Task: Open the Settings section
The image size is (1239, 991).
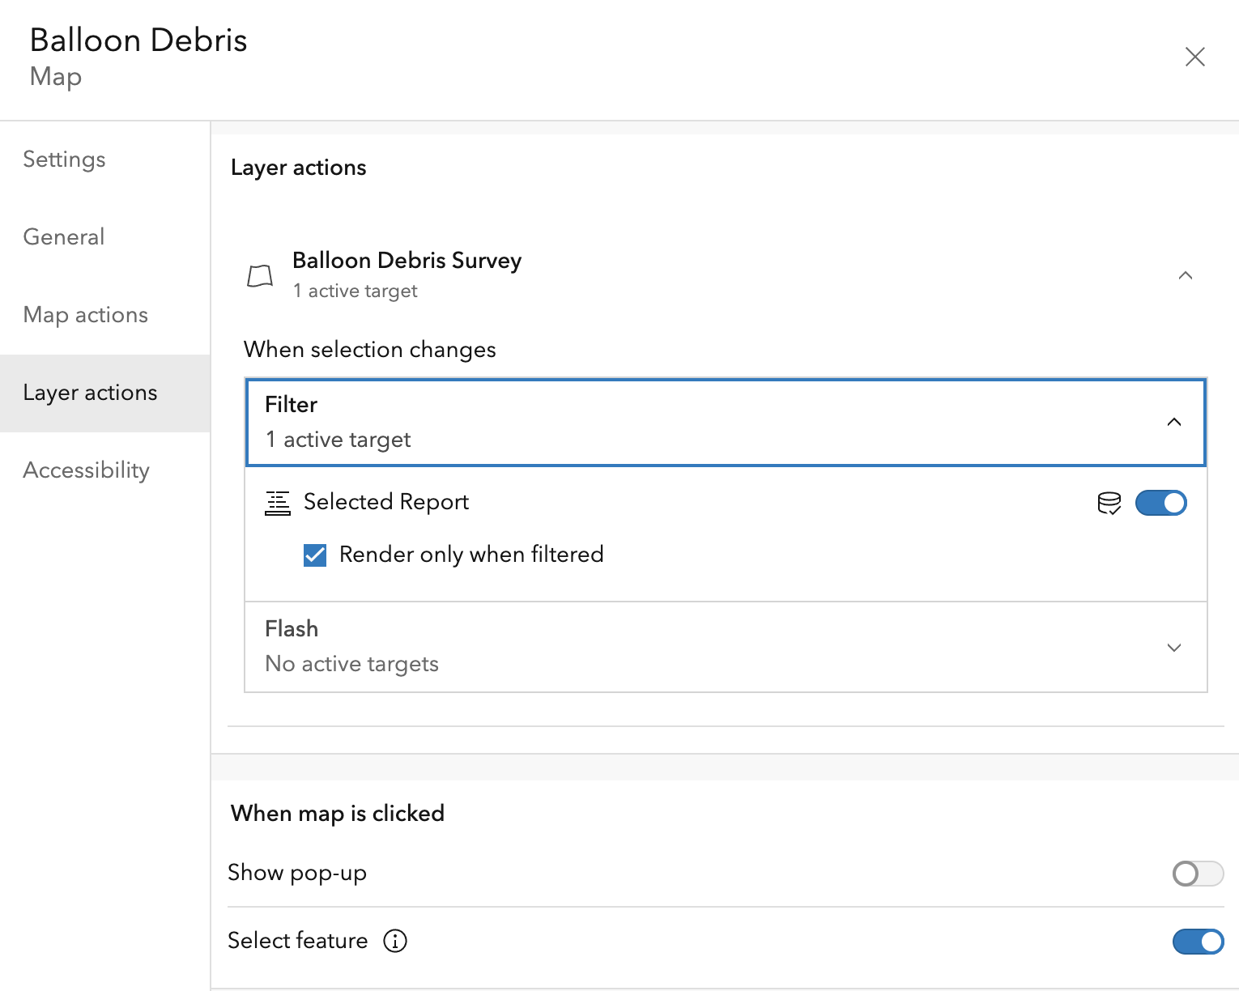Action: 64,159
